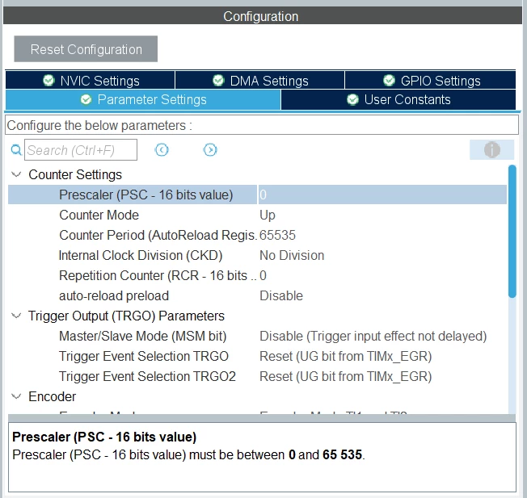This screenshot has height=498, width=527.
Task: Click the User Constants green check icon
Action: (x=352, y=99)
